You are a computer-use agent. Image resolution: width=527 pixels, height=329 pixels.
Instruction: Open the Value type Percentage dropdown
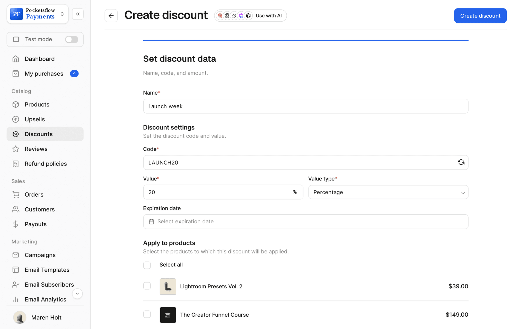tap(388, 192)
